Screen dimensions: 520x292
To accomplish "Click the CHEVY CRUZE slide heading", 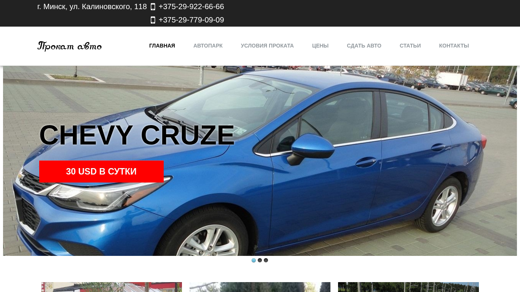I will click(x=137, y=135).
